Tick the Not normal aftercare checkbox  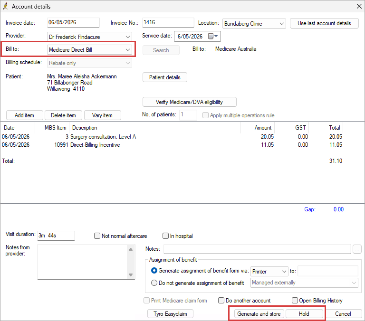tap(97, 236)
